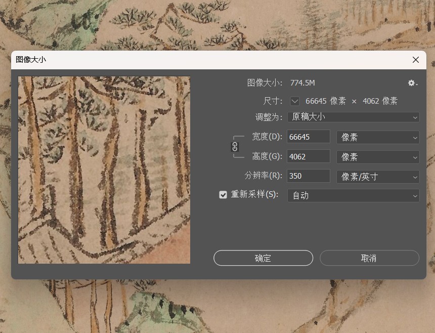Screen dimensions: 435x333
Task: Click the 分辨率 input field showing 350
Action: pos(308,176)
